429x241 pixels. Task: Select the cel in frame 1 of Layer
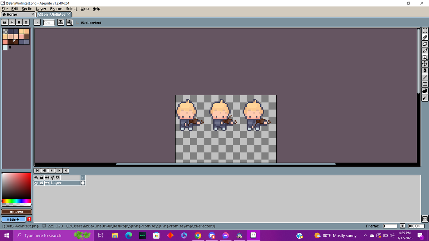click(x=83, y=183)
